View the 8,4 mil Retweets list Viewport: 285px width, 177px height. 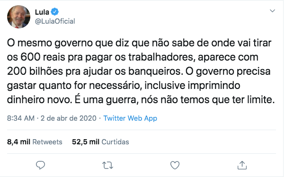point(35,142)
